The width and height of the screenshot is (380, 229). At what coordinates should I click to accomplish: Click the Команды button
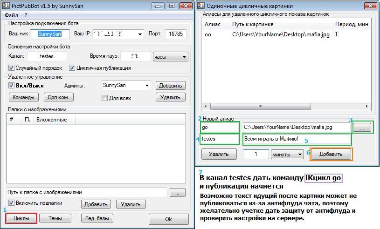(x=23, y=97)
